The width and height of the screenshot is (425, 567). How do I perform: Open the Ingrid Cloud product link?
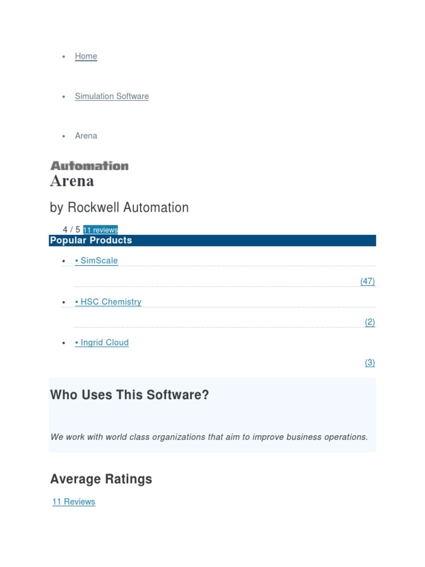coord(102,343)
